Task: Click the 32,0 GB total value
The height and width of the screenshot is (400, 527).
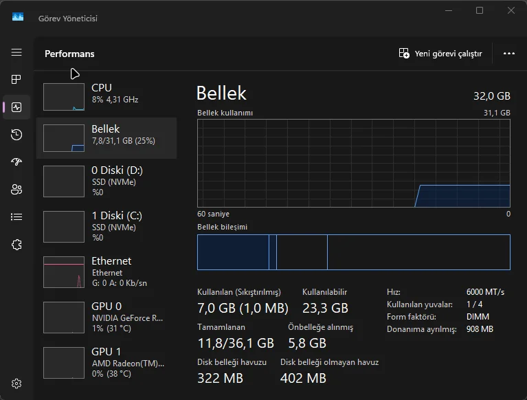Action: (492, 96)
